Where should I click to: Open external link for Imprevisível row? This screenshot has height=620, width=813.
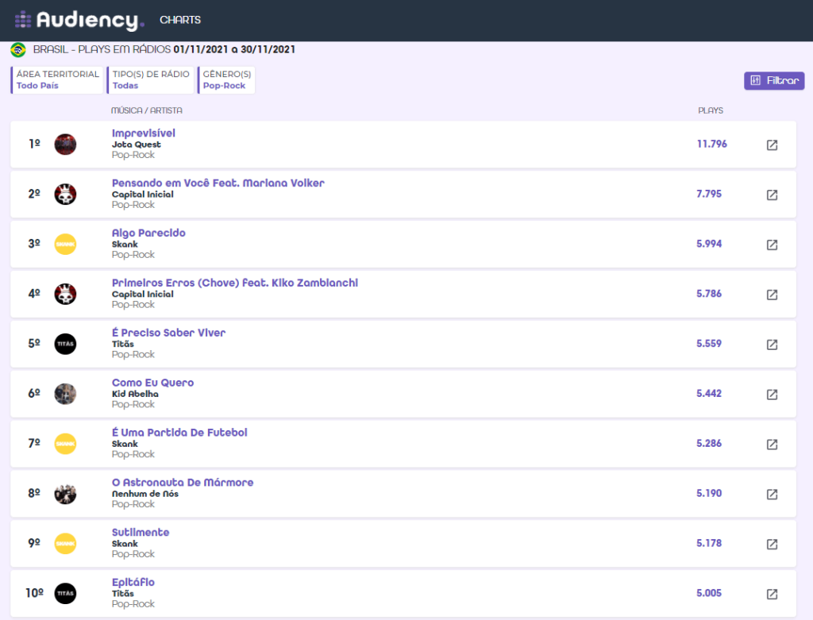(x=772, y=144)
